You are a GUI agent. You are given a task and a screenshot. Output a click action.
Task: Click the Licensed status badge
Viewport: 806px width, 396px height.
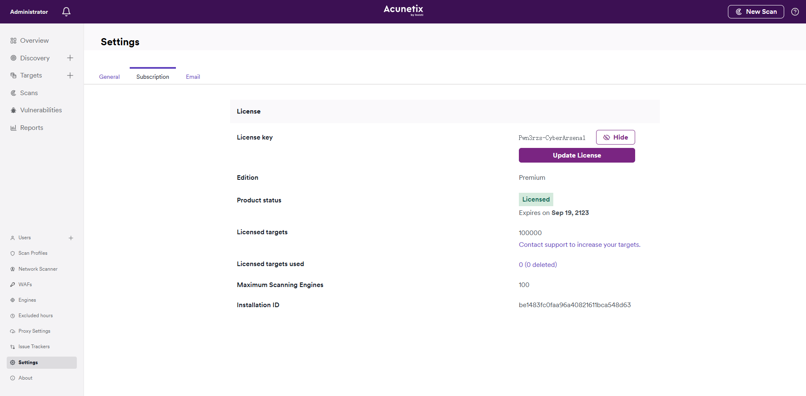pyautogui.click(x=536, y=199)
